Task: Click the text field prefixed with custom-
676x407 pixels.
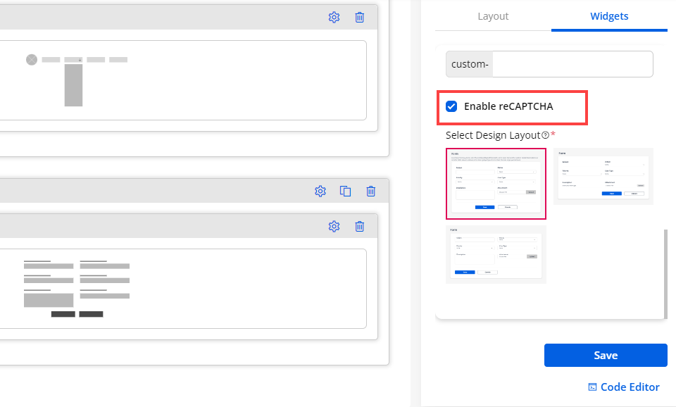Action: pyautogui.click(x=572, y=64)
